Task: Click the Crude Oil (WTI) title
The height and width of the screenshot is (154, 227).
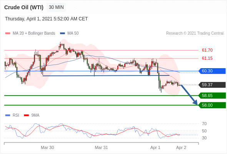Action: coord(24,7)
